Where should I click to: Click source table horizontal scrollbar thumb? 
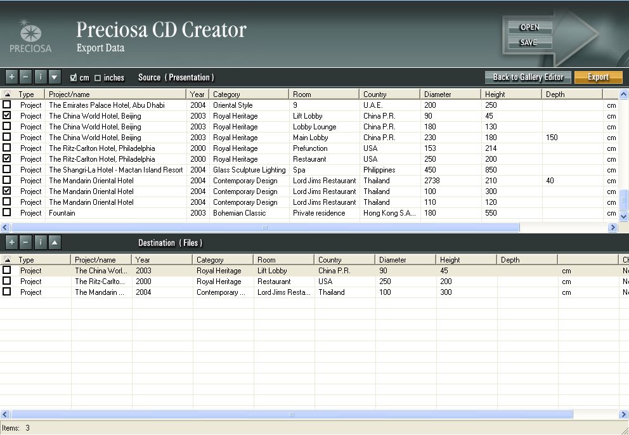265,228
